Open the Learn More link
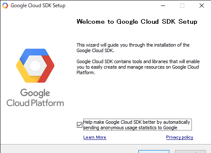The height and width of the screenshot is (153, 211). pyautogui.click(x=95, y=137)
